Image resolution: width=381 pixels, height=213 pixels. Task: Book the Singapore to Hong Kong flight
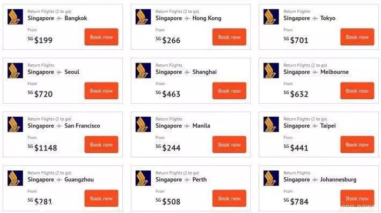229,37
